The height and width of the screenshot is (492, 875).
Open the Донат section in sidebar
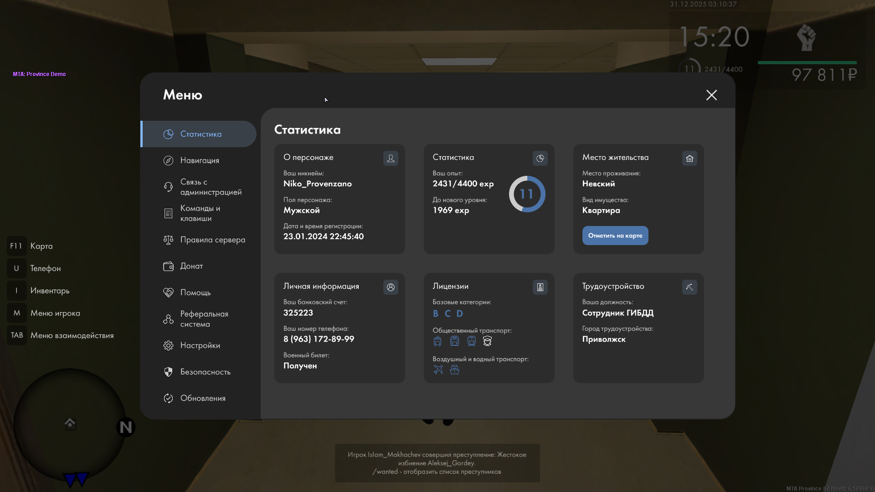point(191,266)
